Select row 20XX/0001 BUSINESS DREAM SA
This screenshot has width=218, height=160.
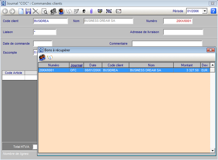(x=124, y=70)
